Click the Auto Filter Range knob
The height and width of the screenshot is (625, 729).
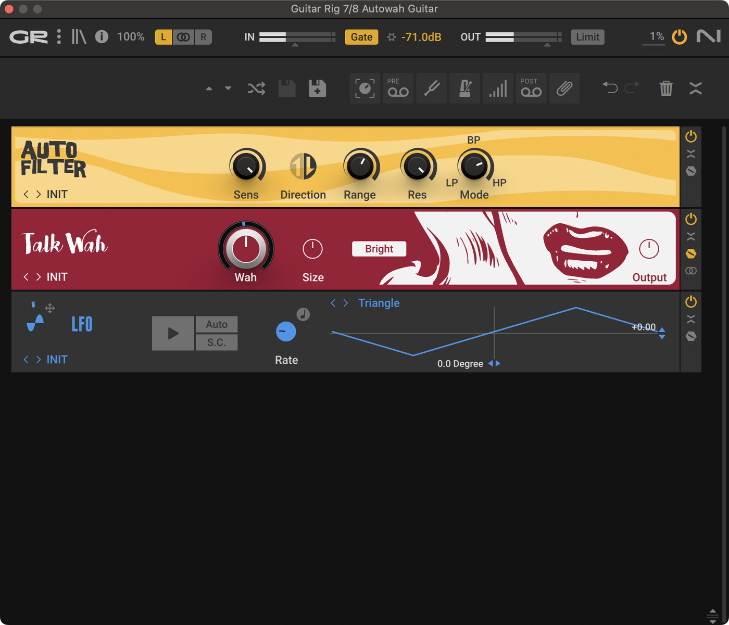click(361, 166)
